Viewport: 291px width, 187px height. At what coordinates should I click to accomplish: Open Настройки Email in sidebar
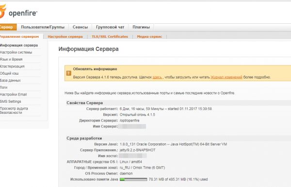click(14, 94)
